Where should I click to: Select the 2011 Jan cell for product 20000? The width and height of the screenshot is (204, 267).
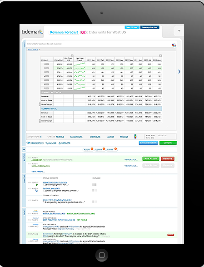[91, 68]
